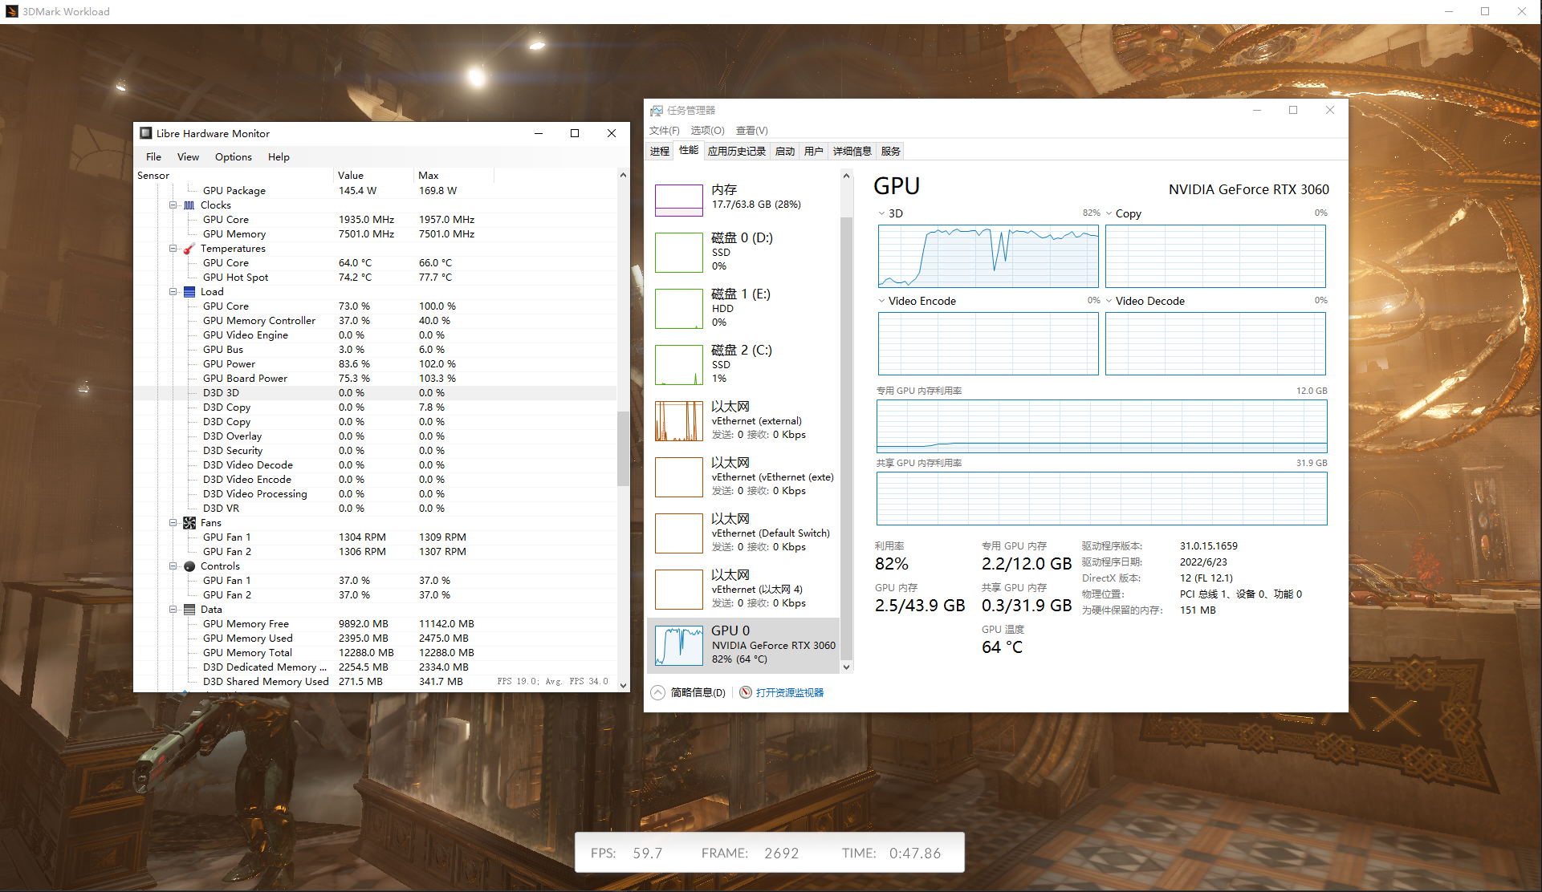Click the Clocks category icon in Libre Hardware Monitor
The image size is (1542, 892).
189,205
